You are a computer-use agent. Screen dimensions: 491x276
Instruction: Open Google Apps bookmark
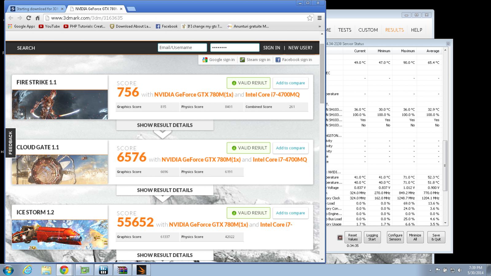(x=21, y=26)
